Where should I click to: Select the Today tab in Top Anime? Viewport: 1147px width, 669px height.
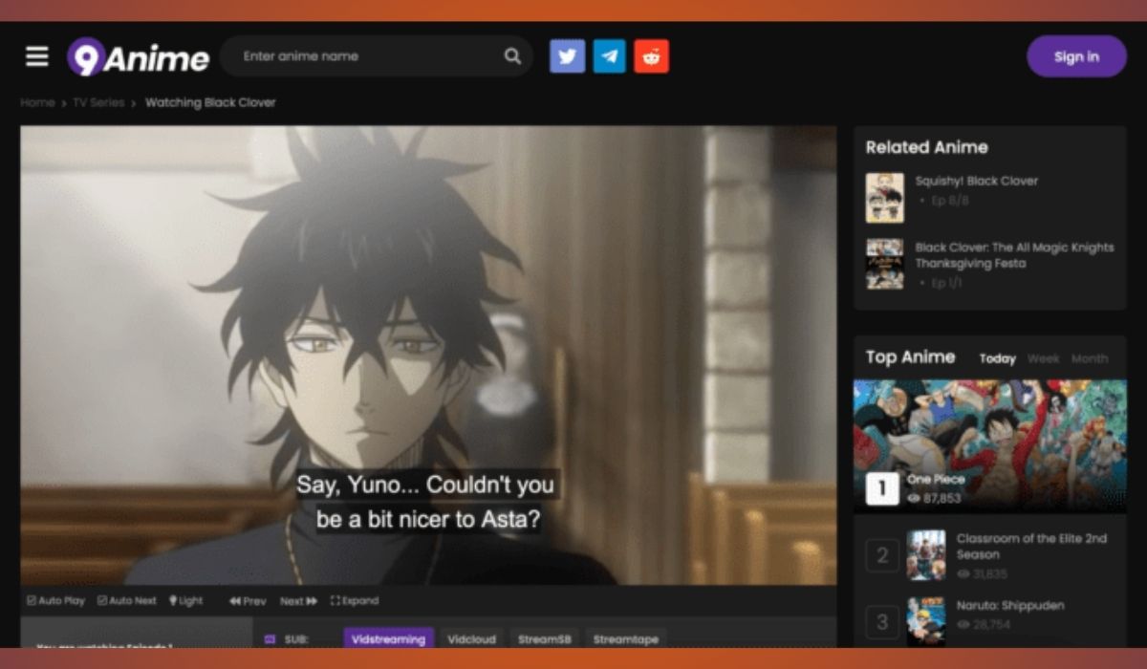(x=997, y=358)
